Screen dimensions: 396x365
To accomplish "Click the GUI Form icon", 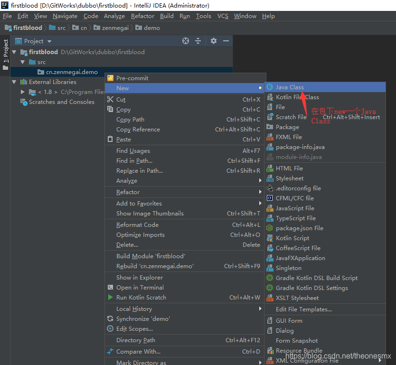I will pyautogui.click(x=270, y=320).
